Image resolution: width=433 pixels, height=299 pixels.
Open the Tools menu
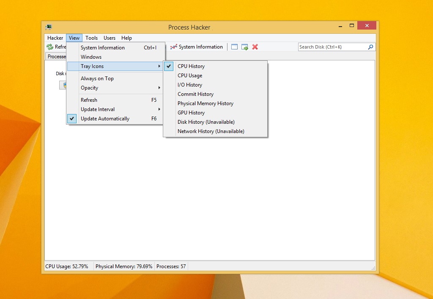pyautogui.click(x=91, y=38)
